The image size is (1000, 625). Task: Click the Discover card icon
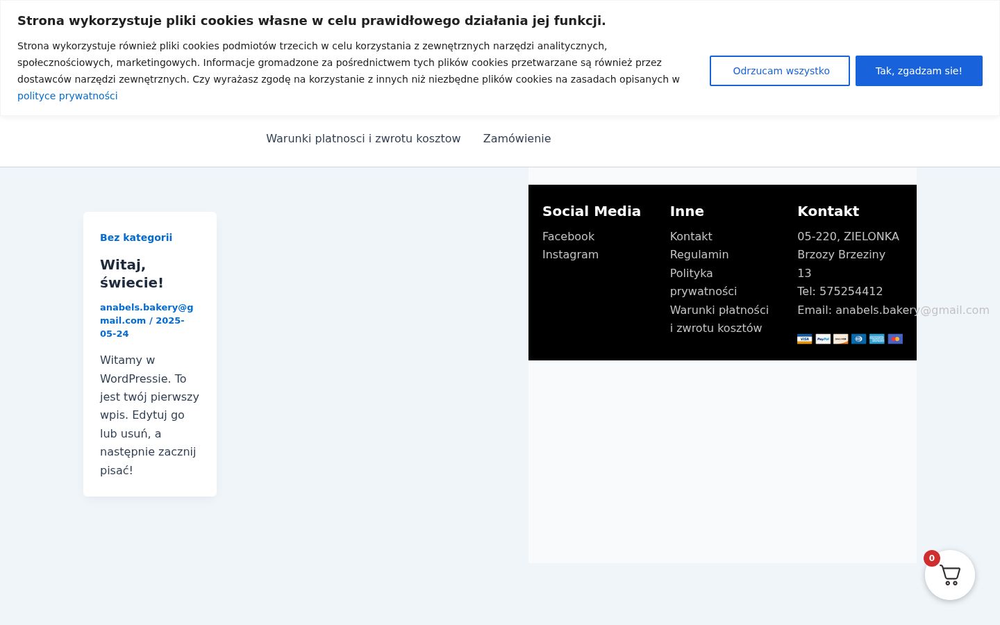(x=841, y=339)
